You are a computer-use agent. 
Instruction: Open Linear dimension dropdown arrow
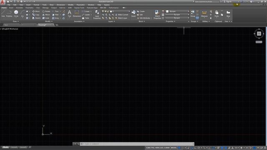[91, 11]
